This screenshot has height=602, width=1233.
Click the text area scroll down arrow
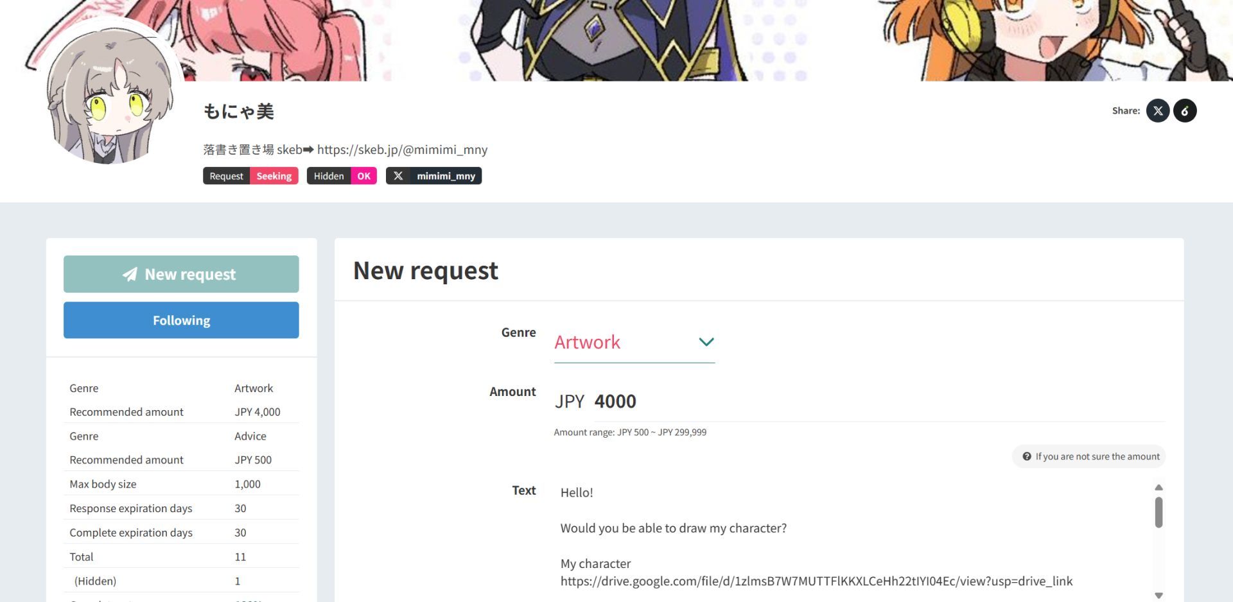click(1159, 596)
